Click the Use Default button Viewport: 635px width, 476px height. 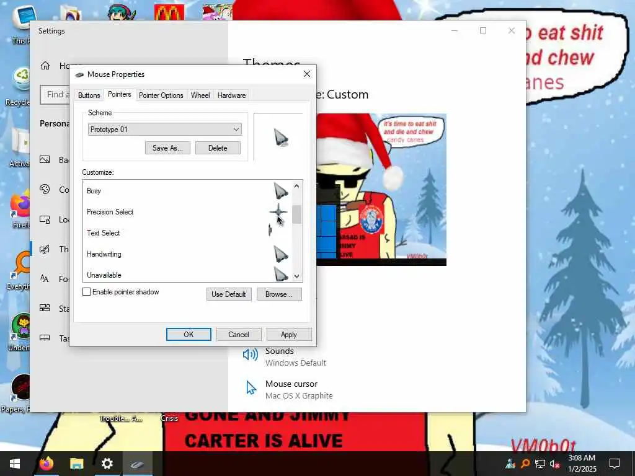229,294
